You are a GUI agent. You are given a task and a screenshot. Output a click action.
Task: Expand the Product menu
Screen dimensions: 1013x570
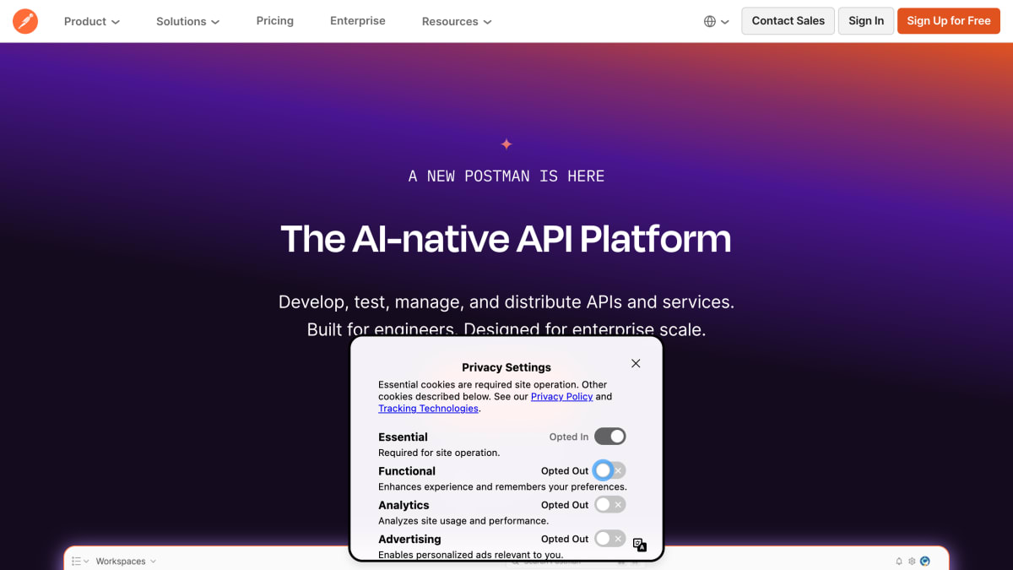92,21
